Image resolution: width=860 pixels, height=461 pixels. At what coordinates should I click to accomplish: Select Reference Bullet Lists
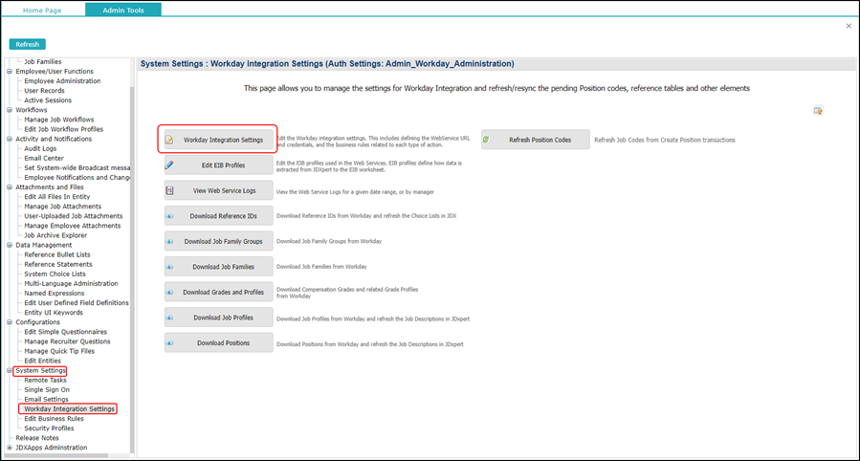point(57,255)
